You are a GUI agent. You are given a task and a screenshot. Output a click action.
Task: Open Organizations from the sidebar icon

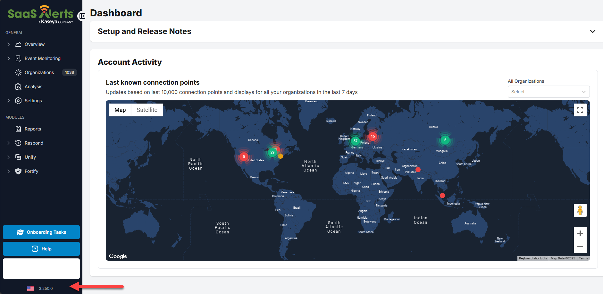coord(18,72)
